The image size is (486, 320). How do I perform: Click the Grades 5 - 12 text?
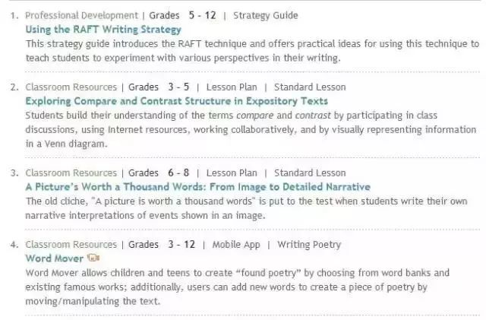tap(182, 15)
